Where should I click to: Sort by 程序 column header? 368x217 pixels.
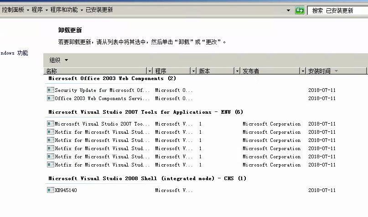[x=171, y=71]
